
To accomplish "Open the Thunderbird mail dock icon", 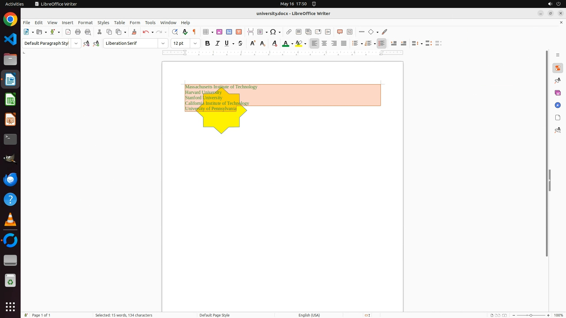I will coord(10,179).
